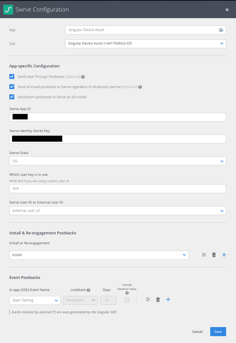This screenshot has width=236, height=343.
Task: Click the Event Postbacks heading
Action: tap(25, 278)
